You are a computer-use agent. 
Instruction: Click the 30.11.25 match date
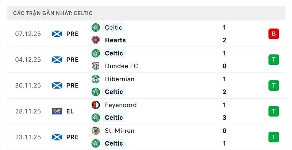pyautogui.click(x=28, y=86)
